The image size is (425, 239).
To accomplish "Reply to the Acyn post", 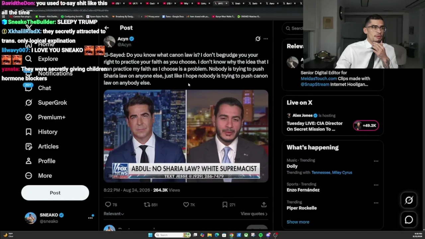I will click(x=111, y=205).
